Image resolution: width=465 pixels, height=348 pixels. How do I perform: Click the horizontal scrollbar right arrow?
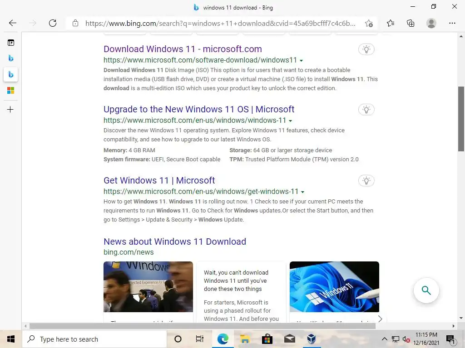pyautogui.click(x=454, y=326)
